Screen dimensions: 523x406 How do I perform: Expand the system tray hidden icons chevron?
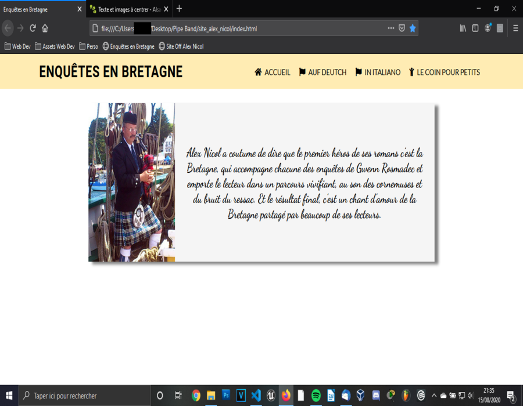tap(434, 396)
